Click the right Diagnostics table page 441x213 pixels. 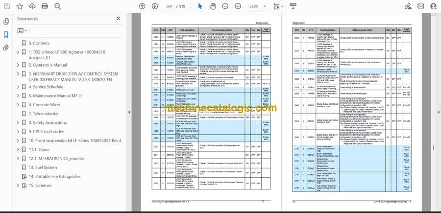click(351, 112)
